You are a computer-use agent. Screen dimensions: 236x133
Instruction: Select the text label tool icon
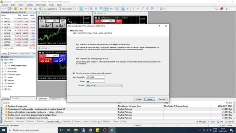pyautogui.click(x=157, y=9)
